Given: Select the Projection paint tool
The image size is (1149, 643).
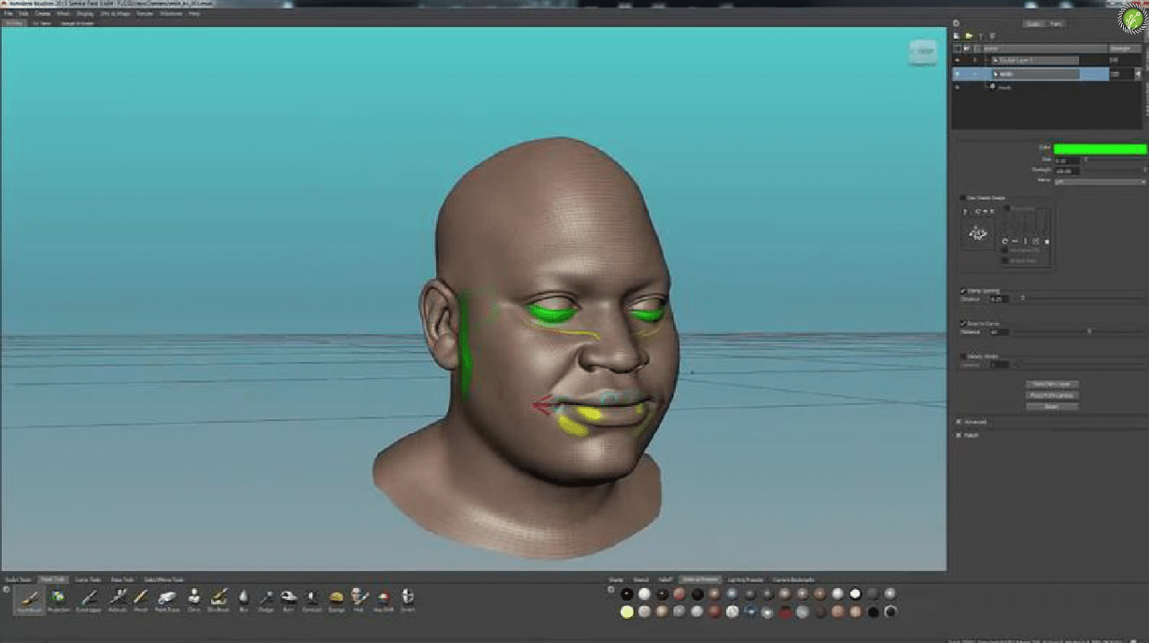Looking at the screenshot, I should [x=58, y=598].
